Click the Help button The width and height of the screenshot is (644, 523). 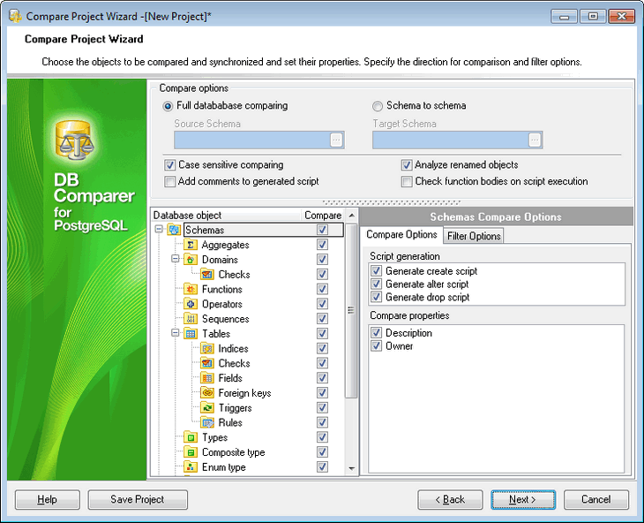click(48, 499)
